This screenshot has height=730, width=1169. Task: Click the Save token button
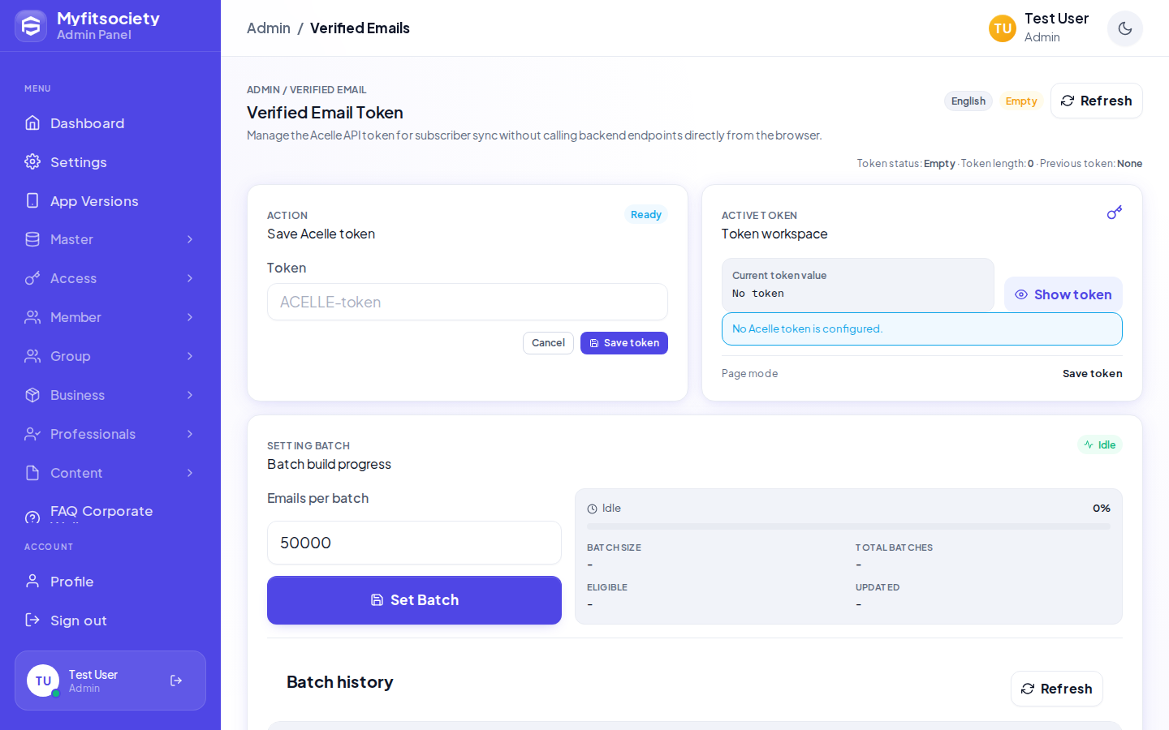tap(623, 343)
